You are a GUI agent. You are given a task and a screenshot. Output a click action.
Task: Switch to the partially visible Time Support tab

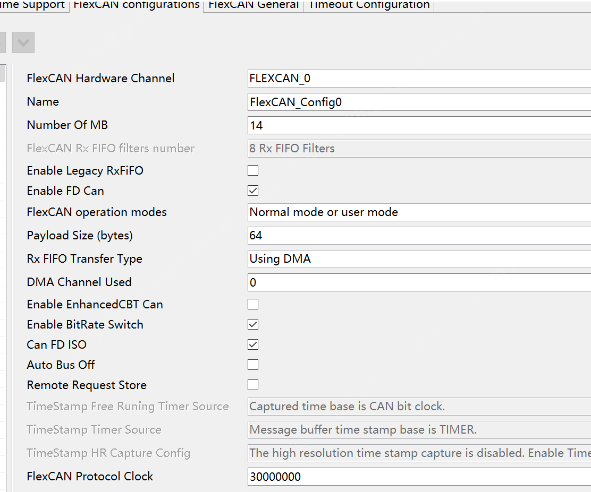coord(33,5)
